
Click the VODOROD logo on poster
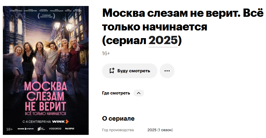click(x=55, y=129)
